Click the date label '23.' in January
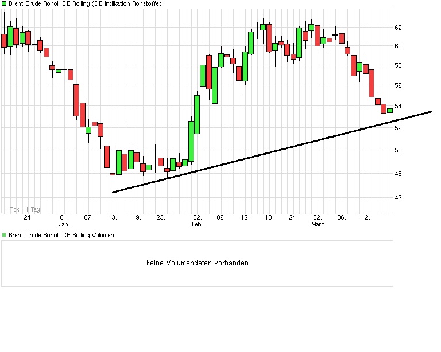The height and width of the screenshot is (352, 441). [161, 217]
